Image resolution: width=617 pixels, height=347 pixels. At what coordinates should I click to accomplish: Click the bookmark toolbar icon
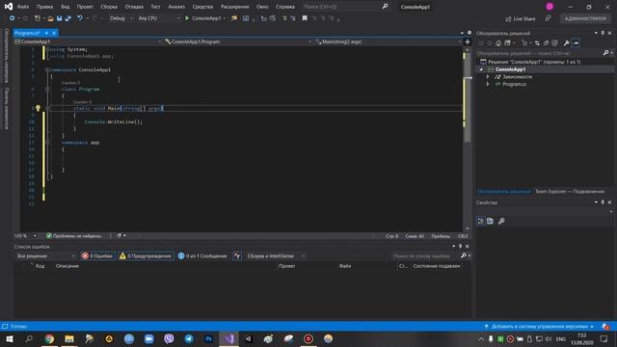(305, 18)
